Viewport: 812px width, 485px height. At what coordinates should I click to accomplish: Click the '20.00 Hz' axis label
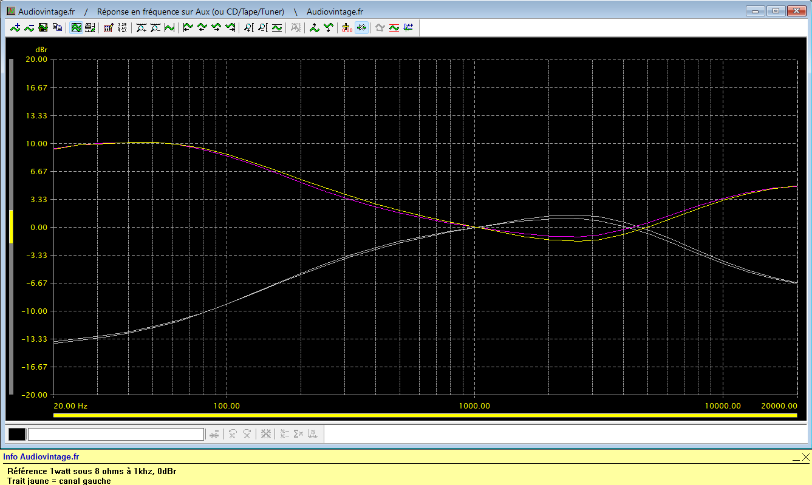point(70,405)
